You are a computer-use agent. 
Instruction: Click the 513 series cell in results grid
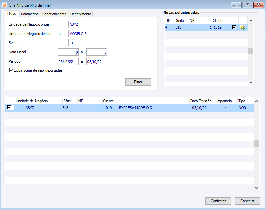[x=66, y=108]
